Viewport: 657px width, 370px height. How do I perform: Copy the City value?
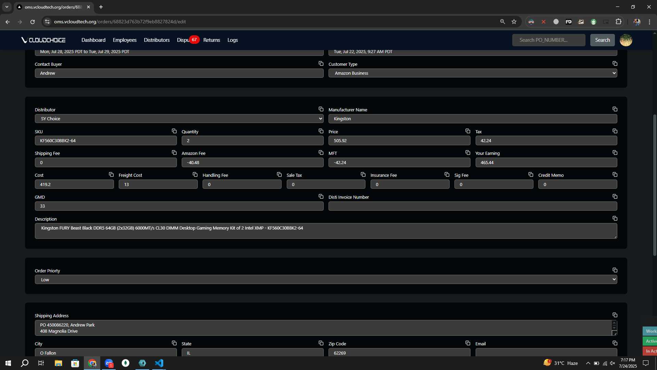pyautogui.click(x=174, y=343)
